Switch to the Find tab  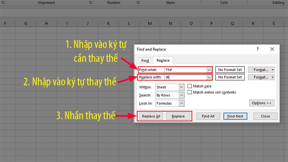[x=145, y=60]
